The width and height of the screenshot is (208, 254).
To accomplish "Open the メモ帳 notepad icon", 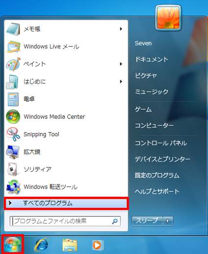I will (13, 29).
